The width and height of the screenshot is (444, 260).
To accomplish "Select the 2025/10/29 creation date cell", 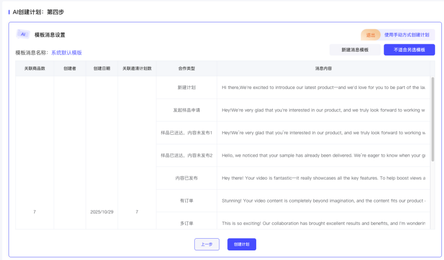I will [x=101, y=212].
